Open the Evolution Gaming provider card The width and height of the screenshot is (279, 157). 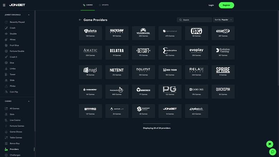click(223, 53)
